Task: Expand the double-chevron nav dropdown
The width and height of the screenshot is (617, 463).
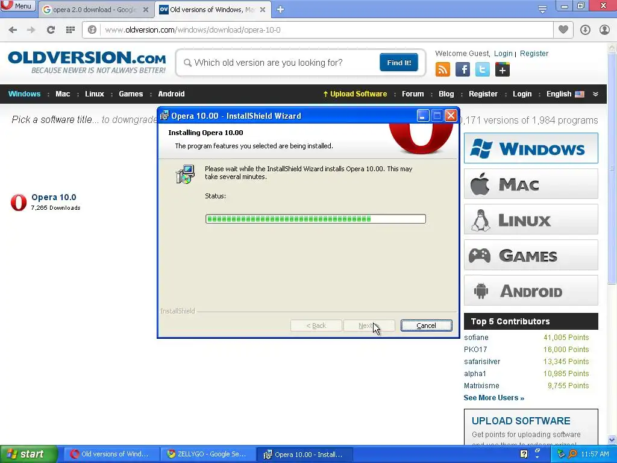Action: 595,94
